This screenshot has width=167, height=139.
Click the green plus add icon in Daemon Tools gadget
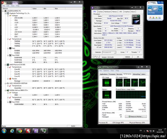[156, 18]
